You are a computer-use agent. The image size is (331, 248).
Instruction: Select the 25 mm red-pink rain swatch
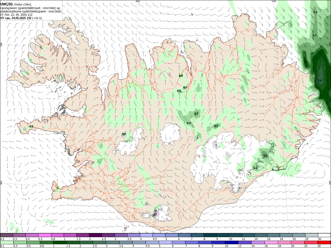click(x=311, y=242)
